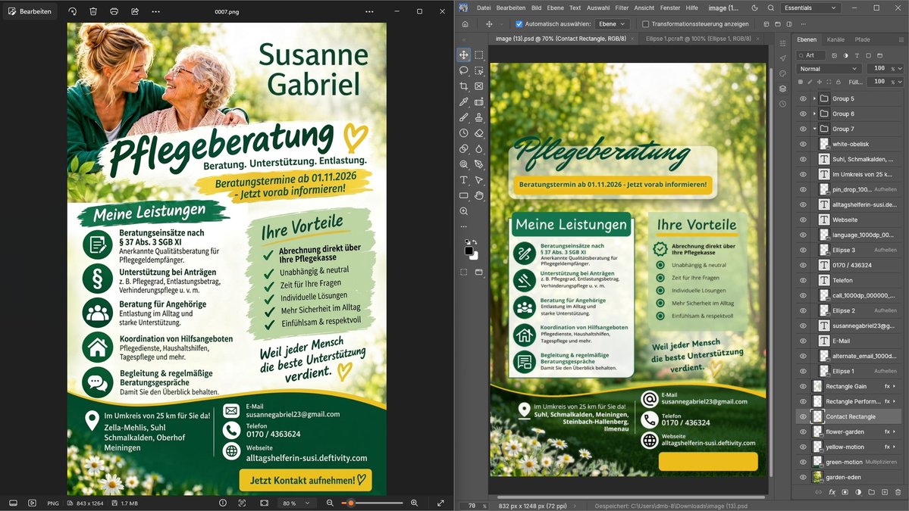Open home icon in Photoshop options bar
Screen dimensions: 909x511
(x=465, y=24)
